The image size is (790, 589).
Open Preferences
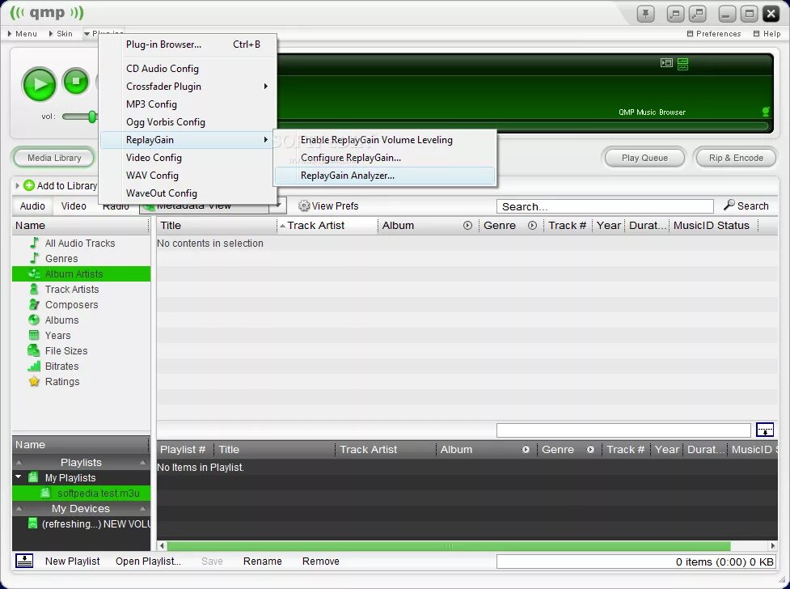[714, 34]
